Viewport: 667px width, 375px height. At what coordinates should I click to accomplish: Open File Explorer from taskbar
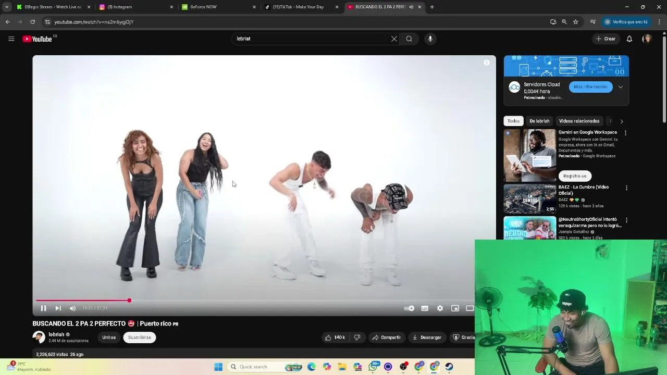(342, 367)
